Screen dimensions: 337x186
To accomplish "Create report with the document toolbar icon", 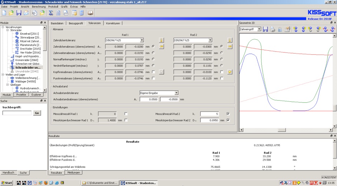I will (x=58, y=13).
